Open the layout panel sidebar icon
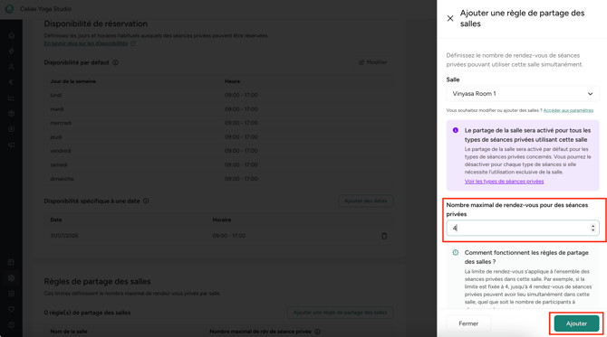Viewport: 607px width, 337px height. tap(11, 263)
